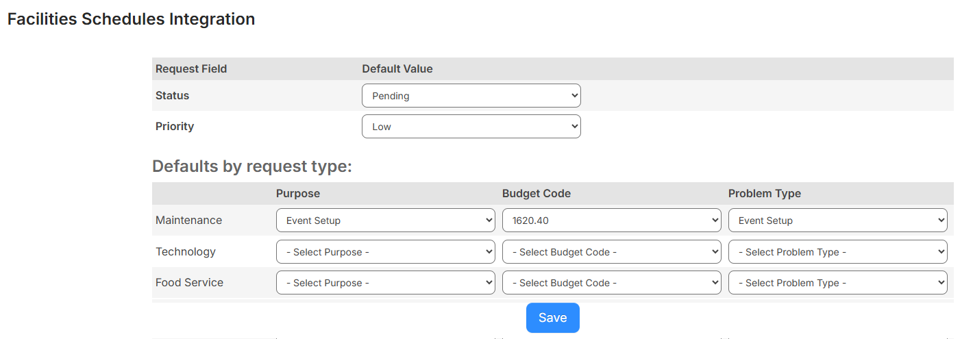973x339 pixels.
Task: Open the Priority dropdown showing Low
Action: coord(471,127)
